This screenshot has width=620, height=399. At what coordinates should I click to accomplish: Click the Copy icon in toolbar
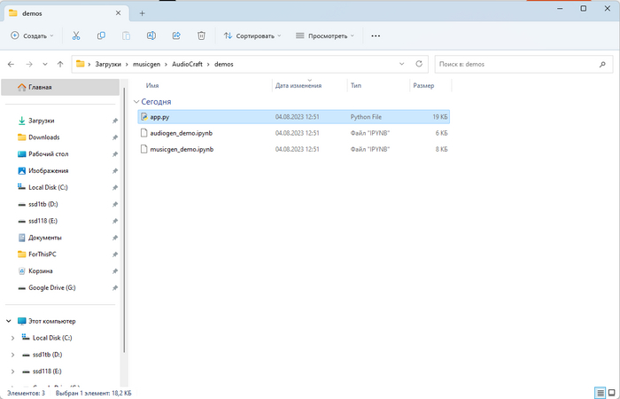[102, 35]
